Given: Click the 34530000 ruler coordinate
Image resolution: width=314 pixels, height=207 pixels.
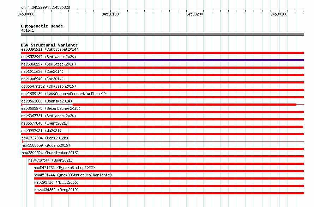Looking at the screenshot, I should pyautogui.click(x=26, y=14).
